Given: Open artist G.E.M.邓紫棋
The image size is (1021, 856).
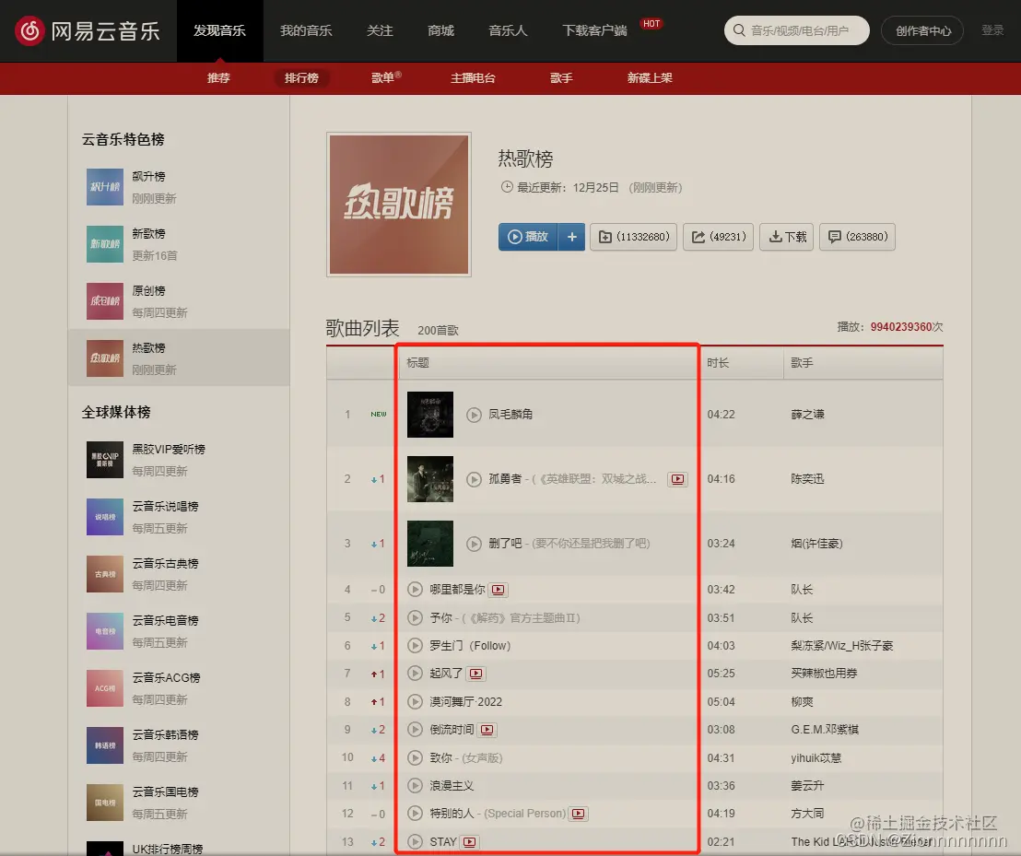Looking at the screenshot, I should click(825, 730).
